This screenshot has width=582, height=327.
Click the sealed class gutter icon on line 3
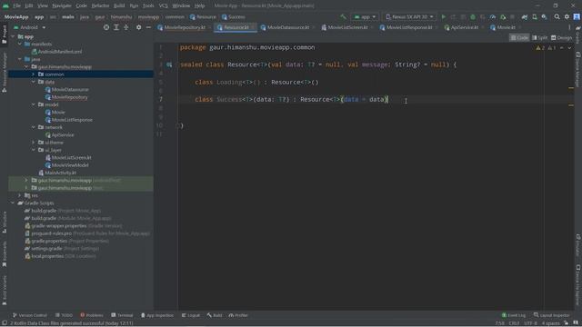(x=169, y=64)
